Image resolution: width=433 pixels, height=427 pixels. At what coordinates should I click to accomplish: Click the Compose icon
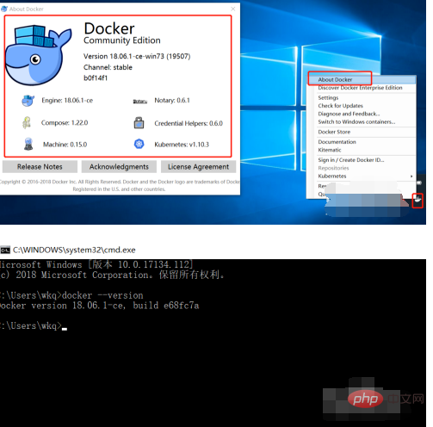[x=27, y=123]
